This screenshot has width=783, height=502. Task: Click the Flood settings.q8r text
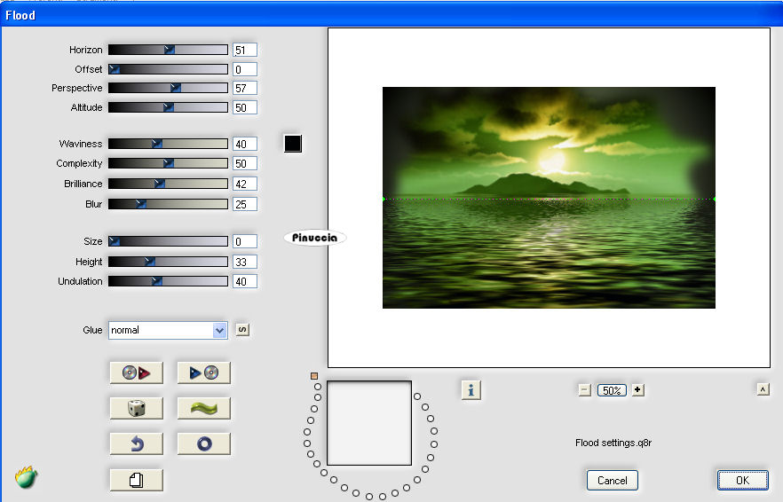(x=613, y=443)
